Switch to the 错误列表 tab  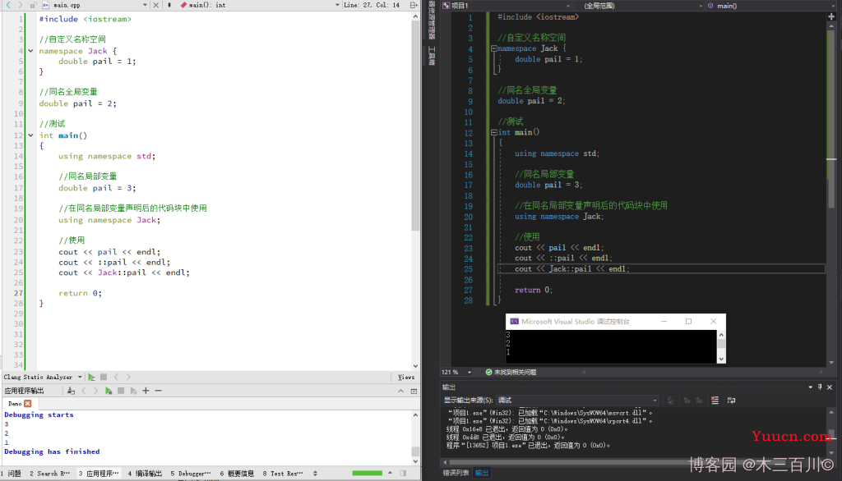click(456, 473)
